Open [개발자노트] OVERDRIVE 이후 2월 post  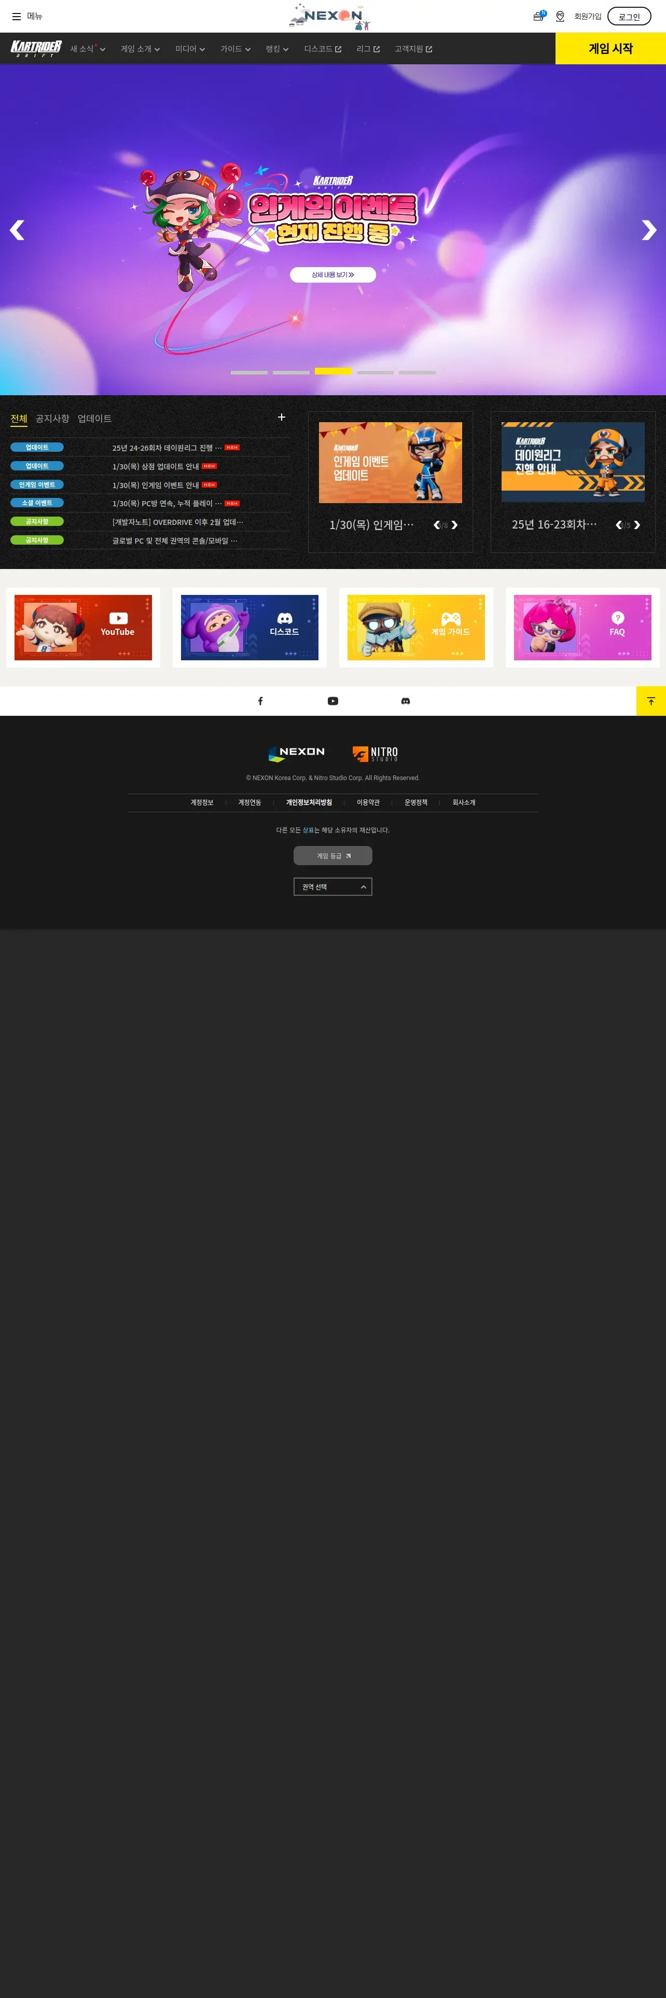point(177,522)
